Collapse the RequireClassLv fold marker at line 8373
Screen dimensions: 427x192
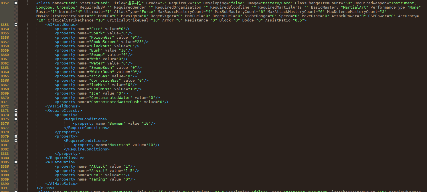(16, 110)
